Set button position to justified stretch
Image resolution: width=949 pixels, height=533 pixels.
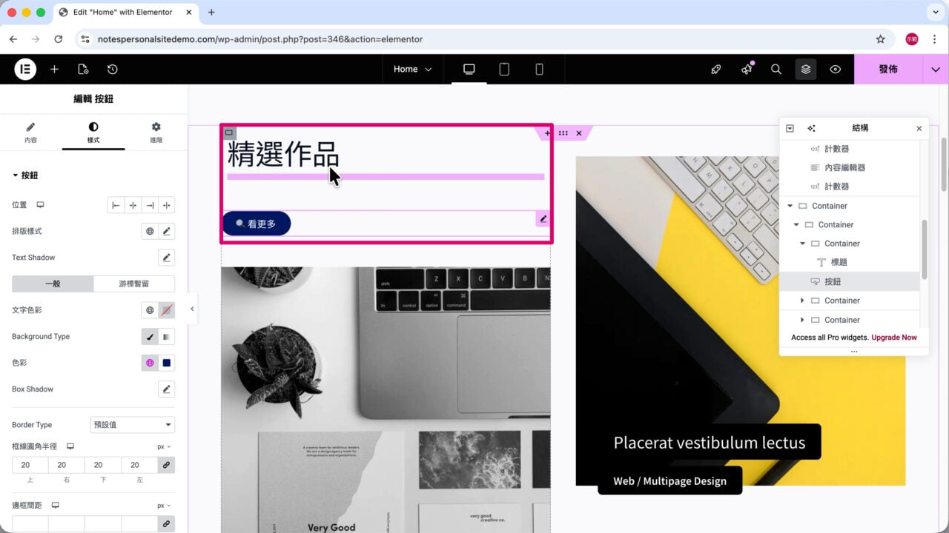tap(167, 205)
